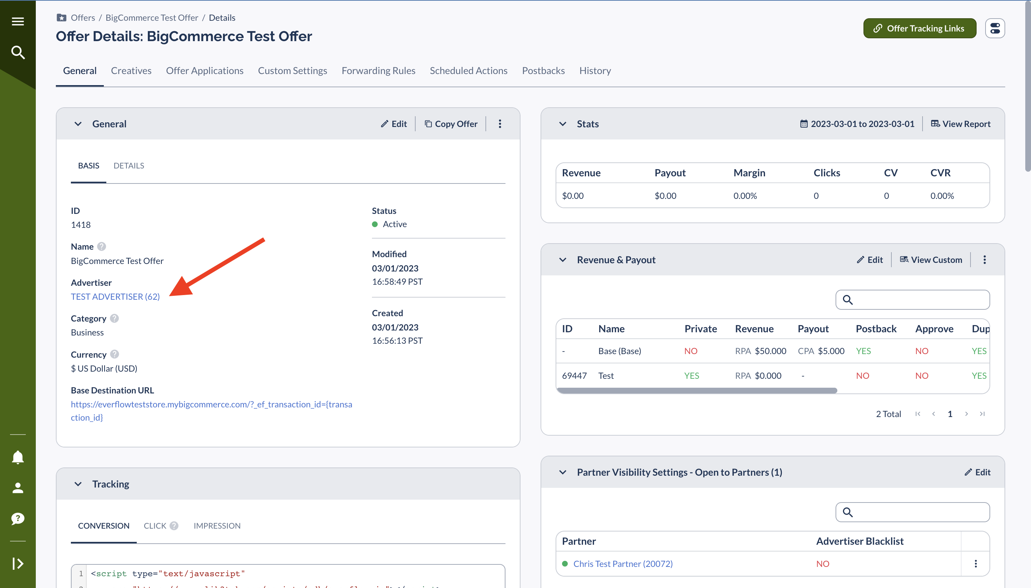Image resolution: width=1031 pixels, height=588 pixels.
Task: Open the hamburger navigation menu
Action: click(18, 21)
